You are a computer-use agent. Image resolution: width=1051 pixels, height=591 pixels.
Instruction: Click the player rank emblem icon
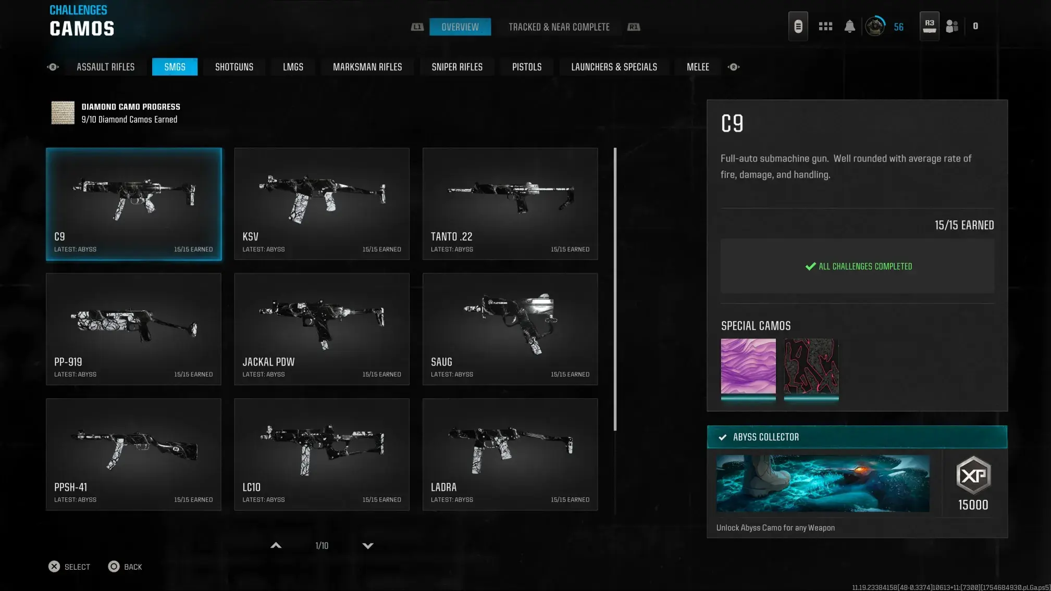(x=875, y=26)
